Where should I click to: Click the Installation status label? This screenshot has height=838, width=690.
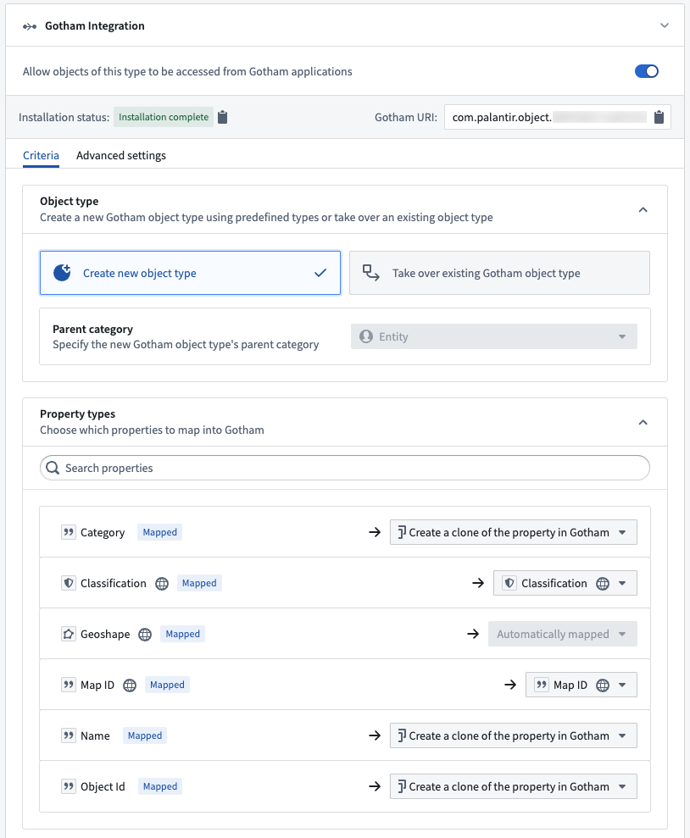click(x=64, y=117)
